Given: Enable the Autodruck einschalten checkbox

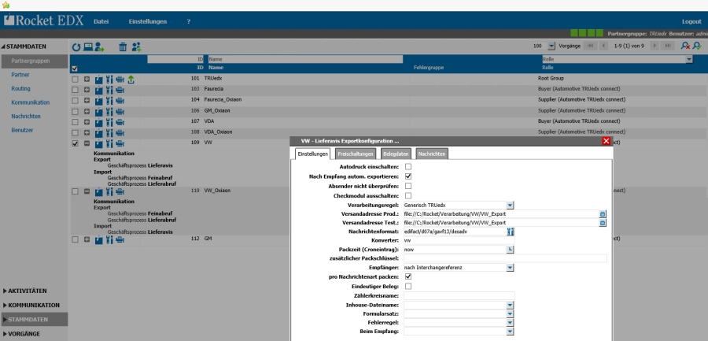Looking at the screenshot, I should coord(408,167).
